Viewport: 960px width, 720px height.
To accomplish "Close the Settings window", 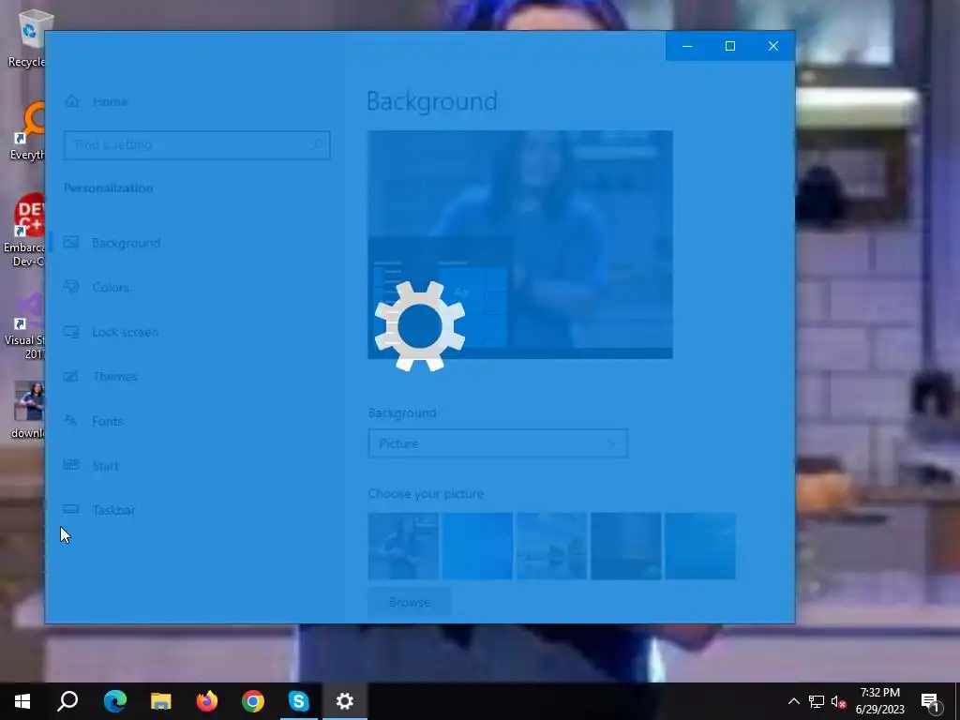I will tap(773, 46).
